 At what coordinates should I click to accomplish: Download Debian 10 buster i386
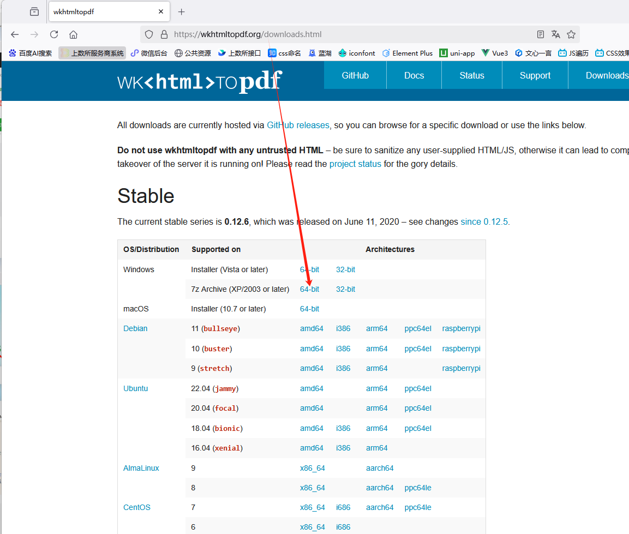[x=343, y=349]
